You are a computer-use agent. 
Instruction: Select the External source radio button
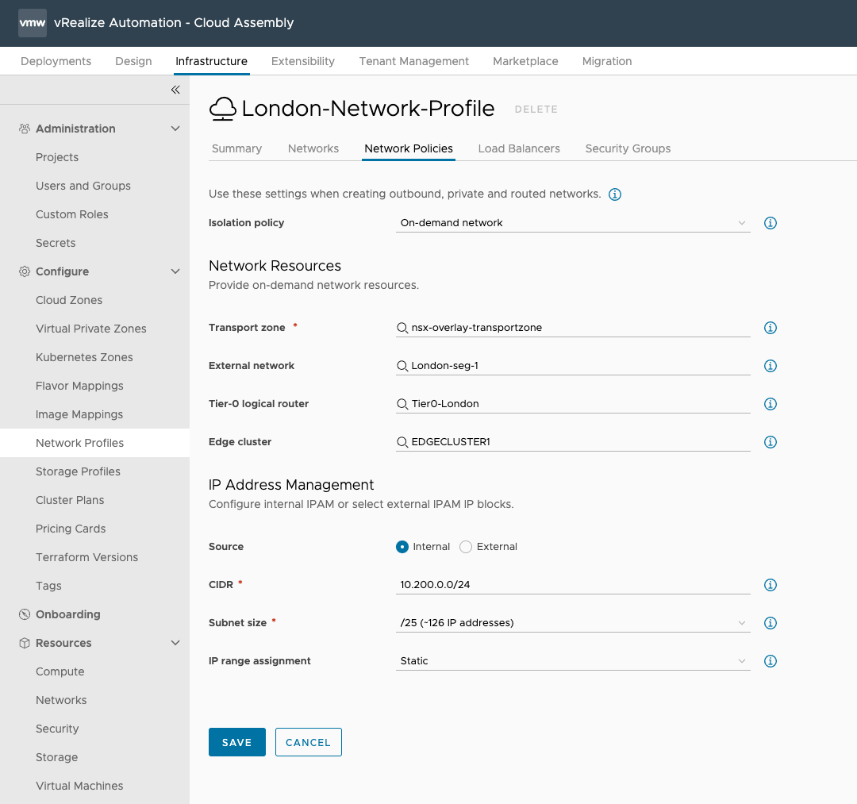coord(466,547)
